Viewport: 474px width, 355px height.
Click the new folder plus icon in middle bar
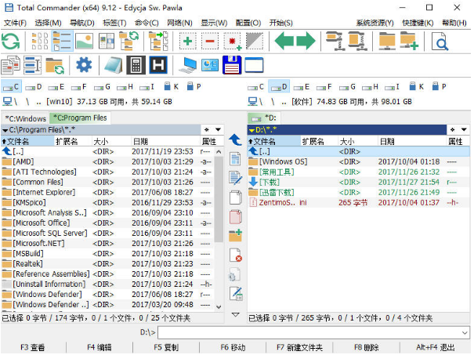pos(235,235)
